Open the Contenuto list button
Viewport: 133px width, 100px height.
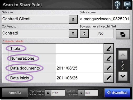pos(73,34)
